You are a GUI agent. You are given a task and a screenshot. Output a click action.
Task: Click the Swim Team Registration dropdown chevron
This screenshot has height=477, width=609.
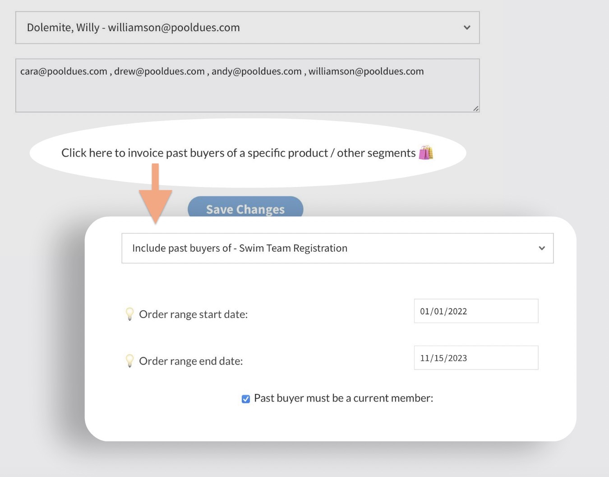[x=542, y=248]
